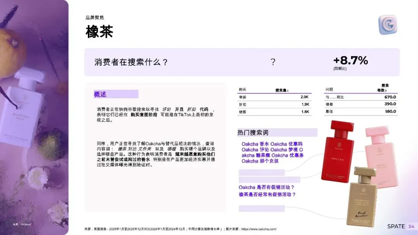The width and height of the screenshot is (418, 235).
Task: Click the 670.0 value
Action: [390, 97]
